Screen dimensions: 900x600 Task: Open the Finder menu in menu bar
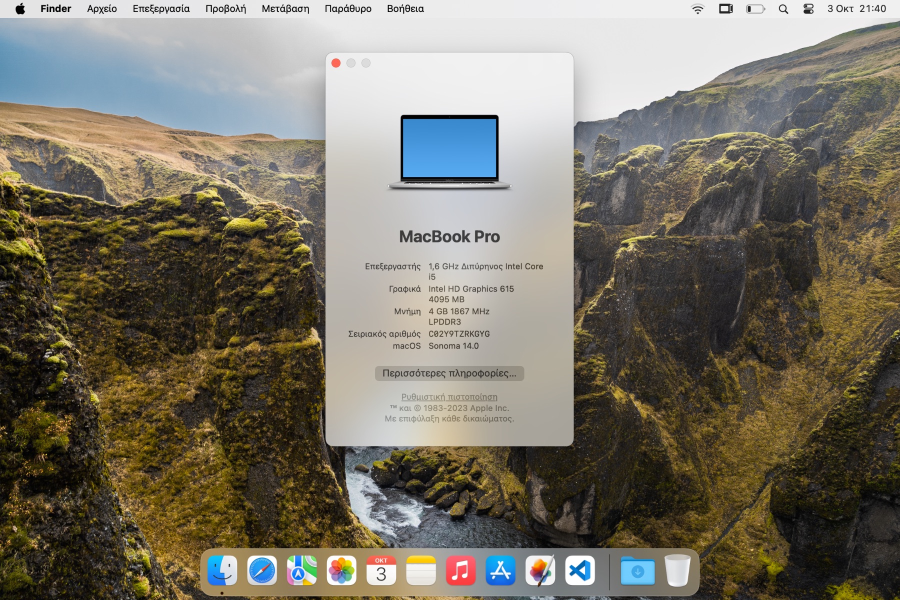click(x=55, y=8)
